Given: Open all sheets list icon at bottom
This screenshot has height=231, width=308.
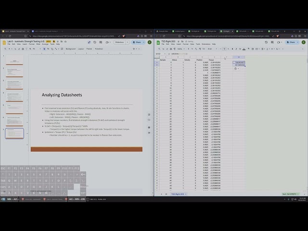Looking at the screenshot, I should (166, 194).
